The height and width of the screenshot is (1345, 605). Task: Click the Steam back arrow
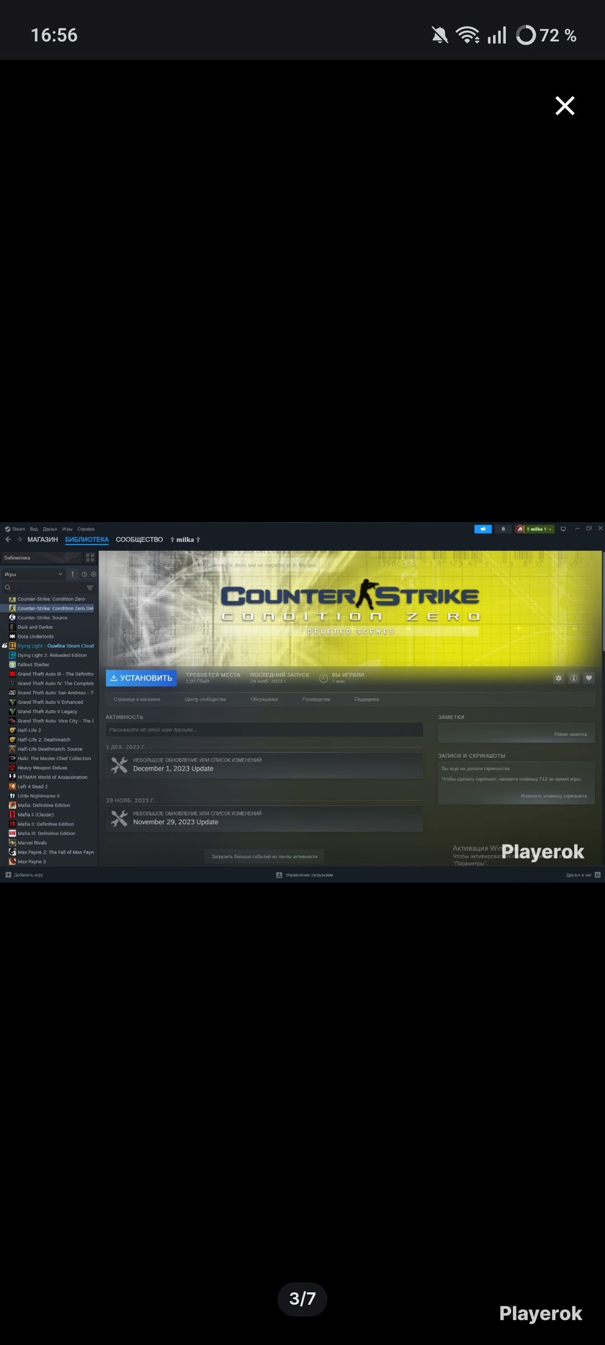(x=8, y=539)
